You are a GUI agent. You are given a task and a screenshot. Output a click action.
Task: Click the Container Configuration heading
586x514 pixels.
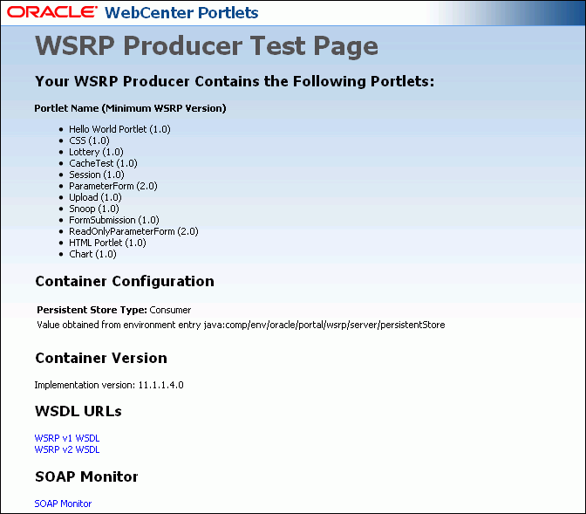pyautogui.click(x=125, y=281)
